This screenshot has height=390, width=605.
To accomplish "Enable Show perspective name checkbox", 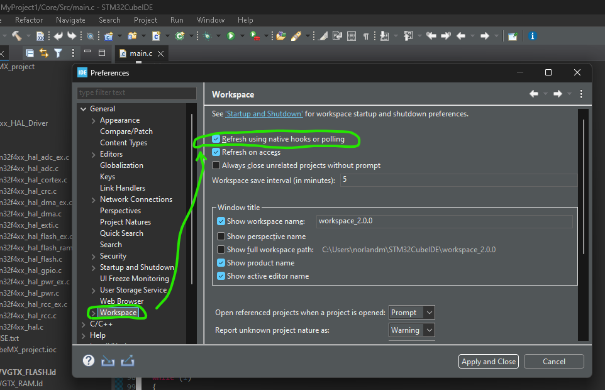I will click(x=221, y=236).
